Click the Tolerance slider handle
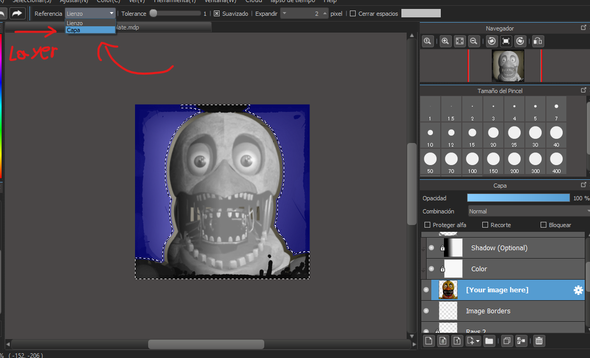The width and height of the screenshot is (590, 358). click(x=153, y=14)
